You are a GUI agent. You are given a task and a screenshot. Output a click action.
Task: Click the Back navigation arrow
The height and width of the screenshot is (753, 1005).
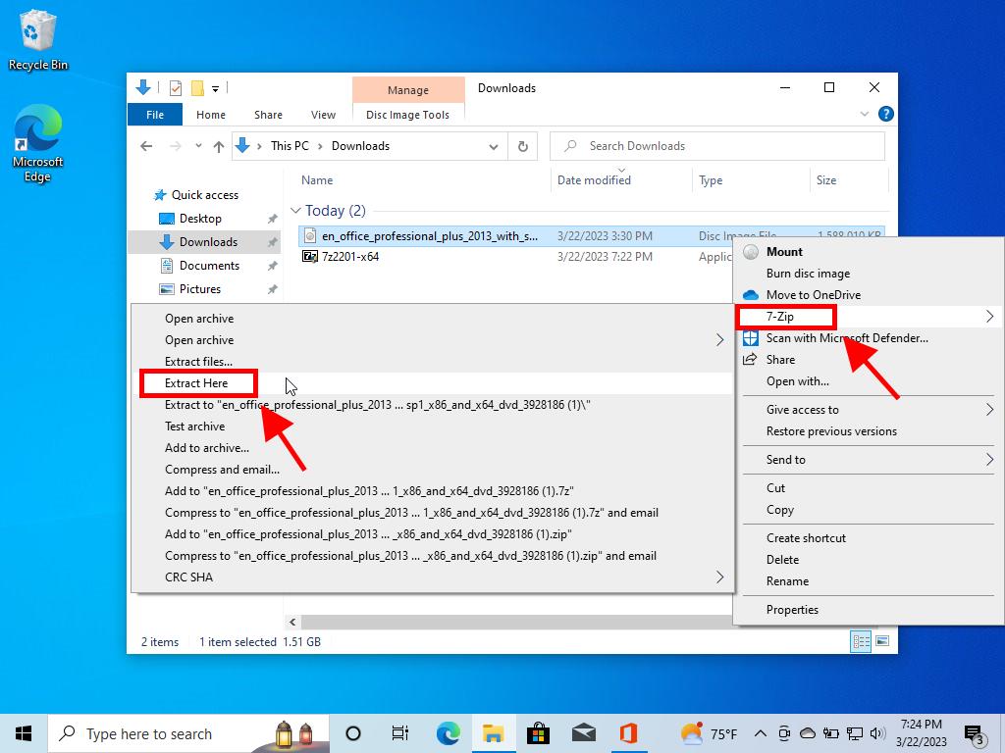[x=146, y=146]
